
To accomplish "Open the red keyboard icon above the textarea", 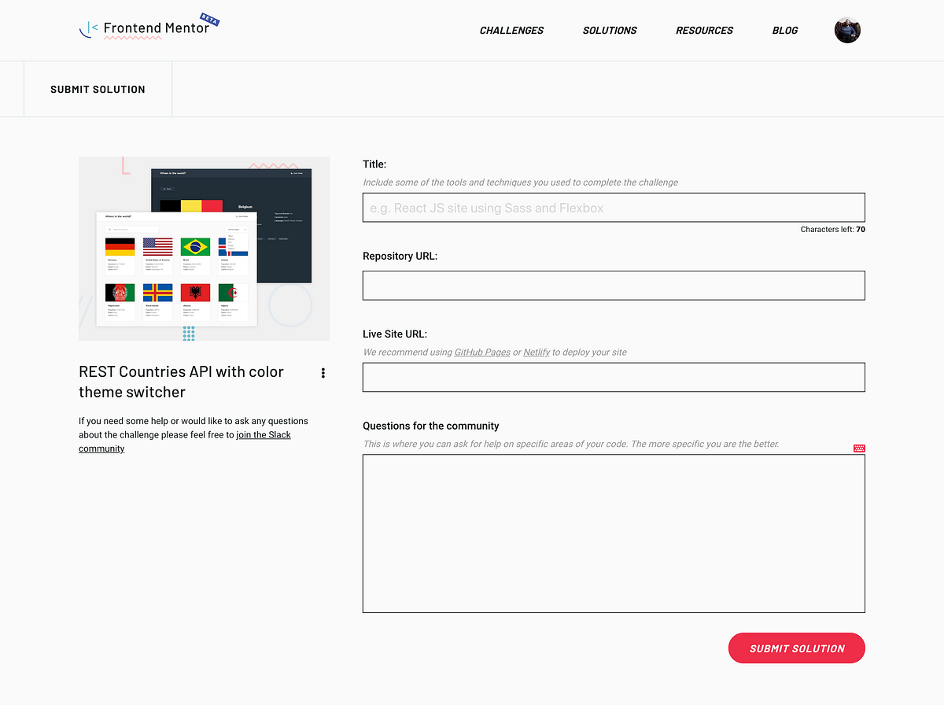I will 858,448.
